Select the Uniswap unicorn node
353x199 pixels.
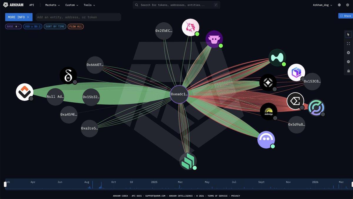click(x=191, y=28)
